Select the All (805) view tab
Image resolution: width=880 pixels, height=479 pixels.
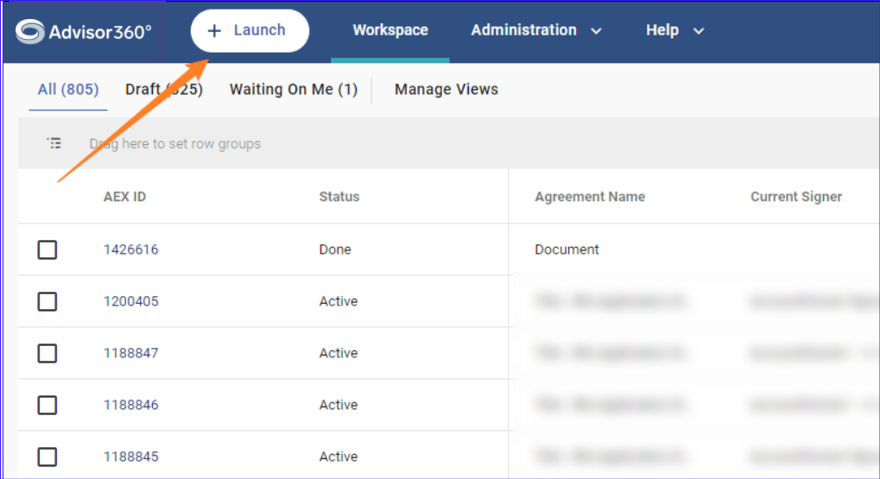[68, 89]
